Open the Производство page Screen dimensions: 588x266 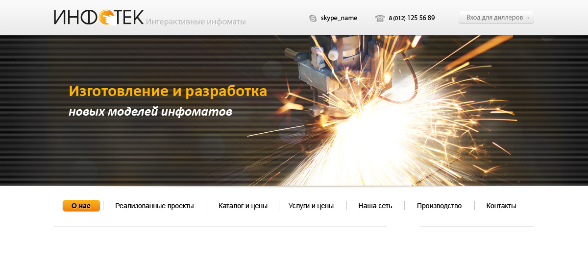[439, 206]
